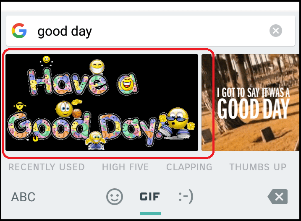Tap the laughing emoji inside letter "a"

[127, 84]
